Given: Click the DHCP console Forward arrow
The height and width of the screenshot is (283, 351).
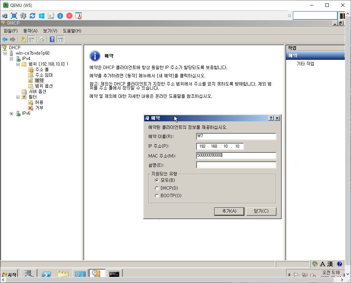Looking at the screenshot, I should (x=13, y=40).
